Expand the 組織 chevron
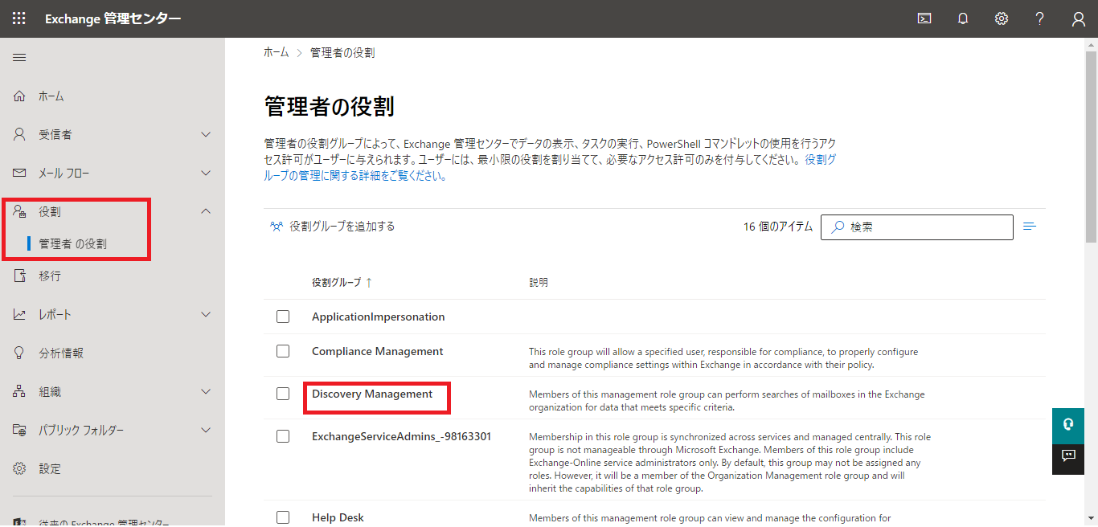The height and width of the screenshot is (527, 1098). [206, 391]
